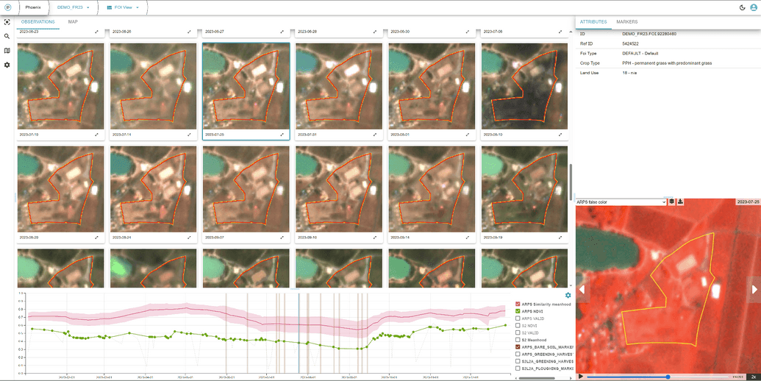The width and height of the screenshot is (761, 381).
Task: Open the search tool in left sidebar
Action: [7, 36]
